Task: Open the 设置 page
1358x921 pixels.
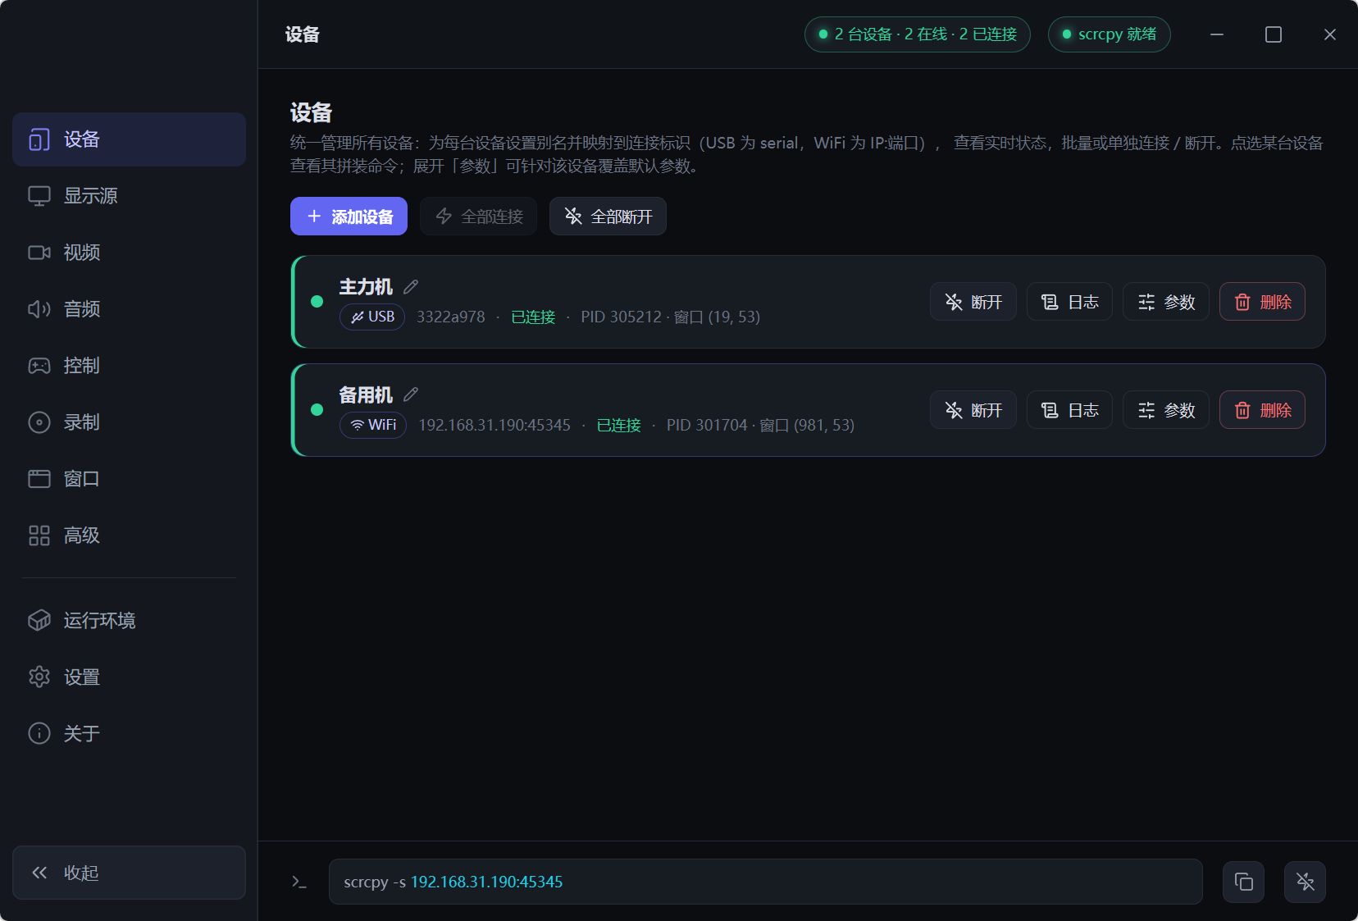Action: tap(129, 677)
